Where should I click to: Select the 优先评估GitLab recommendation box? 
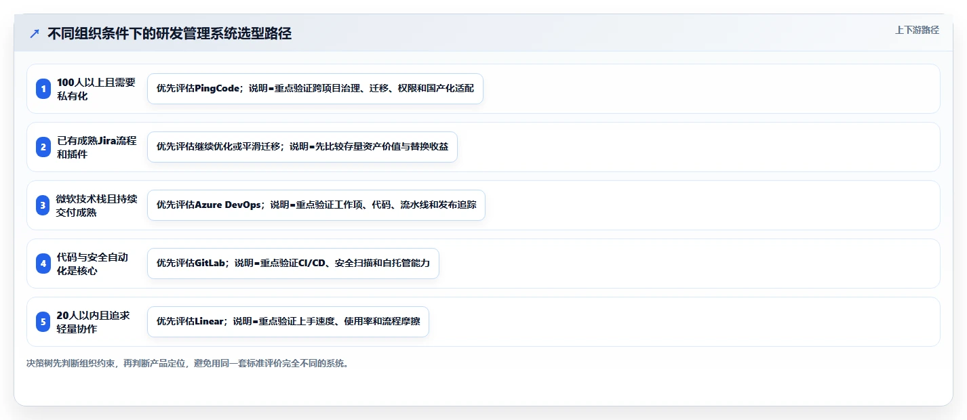click(x=293, y=264)
